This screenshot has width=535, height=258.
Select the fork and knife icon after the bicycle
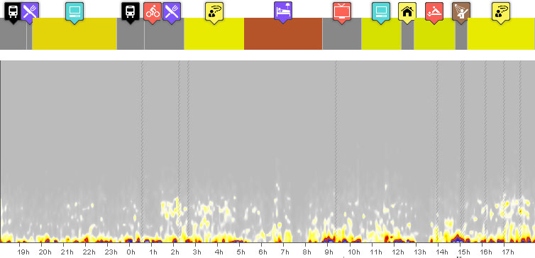tap(172, 13)
